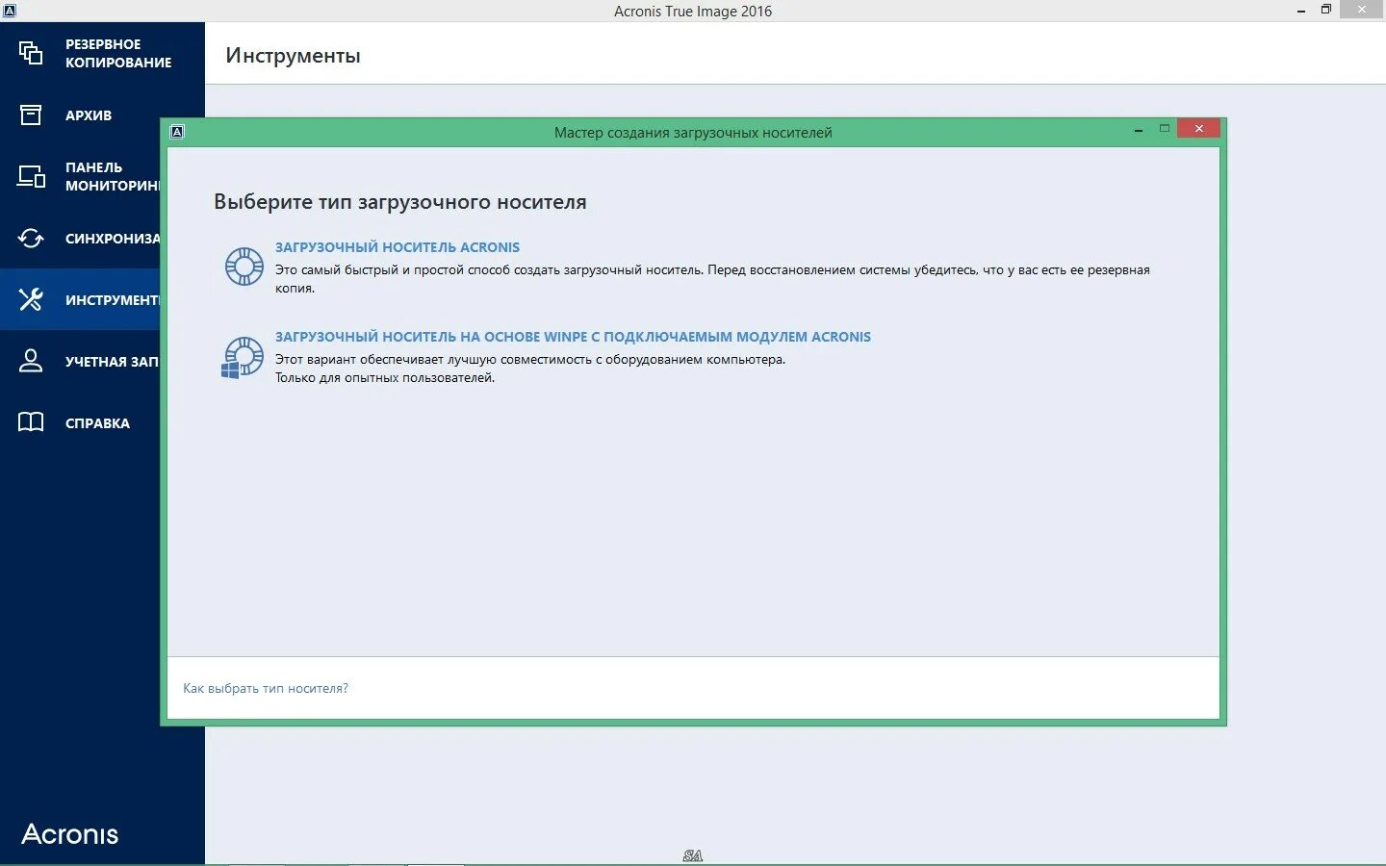The height and width of the screenshot is (866, 1386).
Task: Click the 'Инструменты' page heading
Action: (x=293, y=56)
